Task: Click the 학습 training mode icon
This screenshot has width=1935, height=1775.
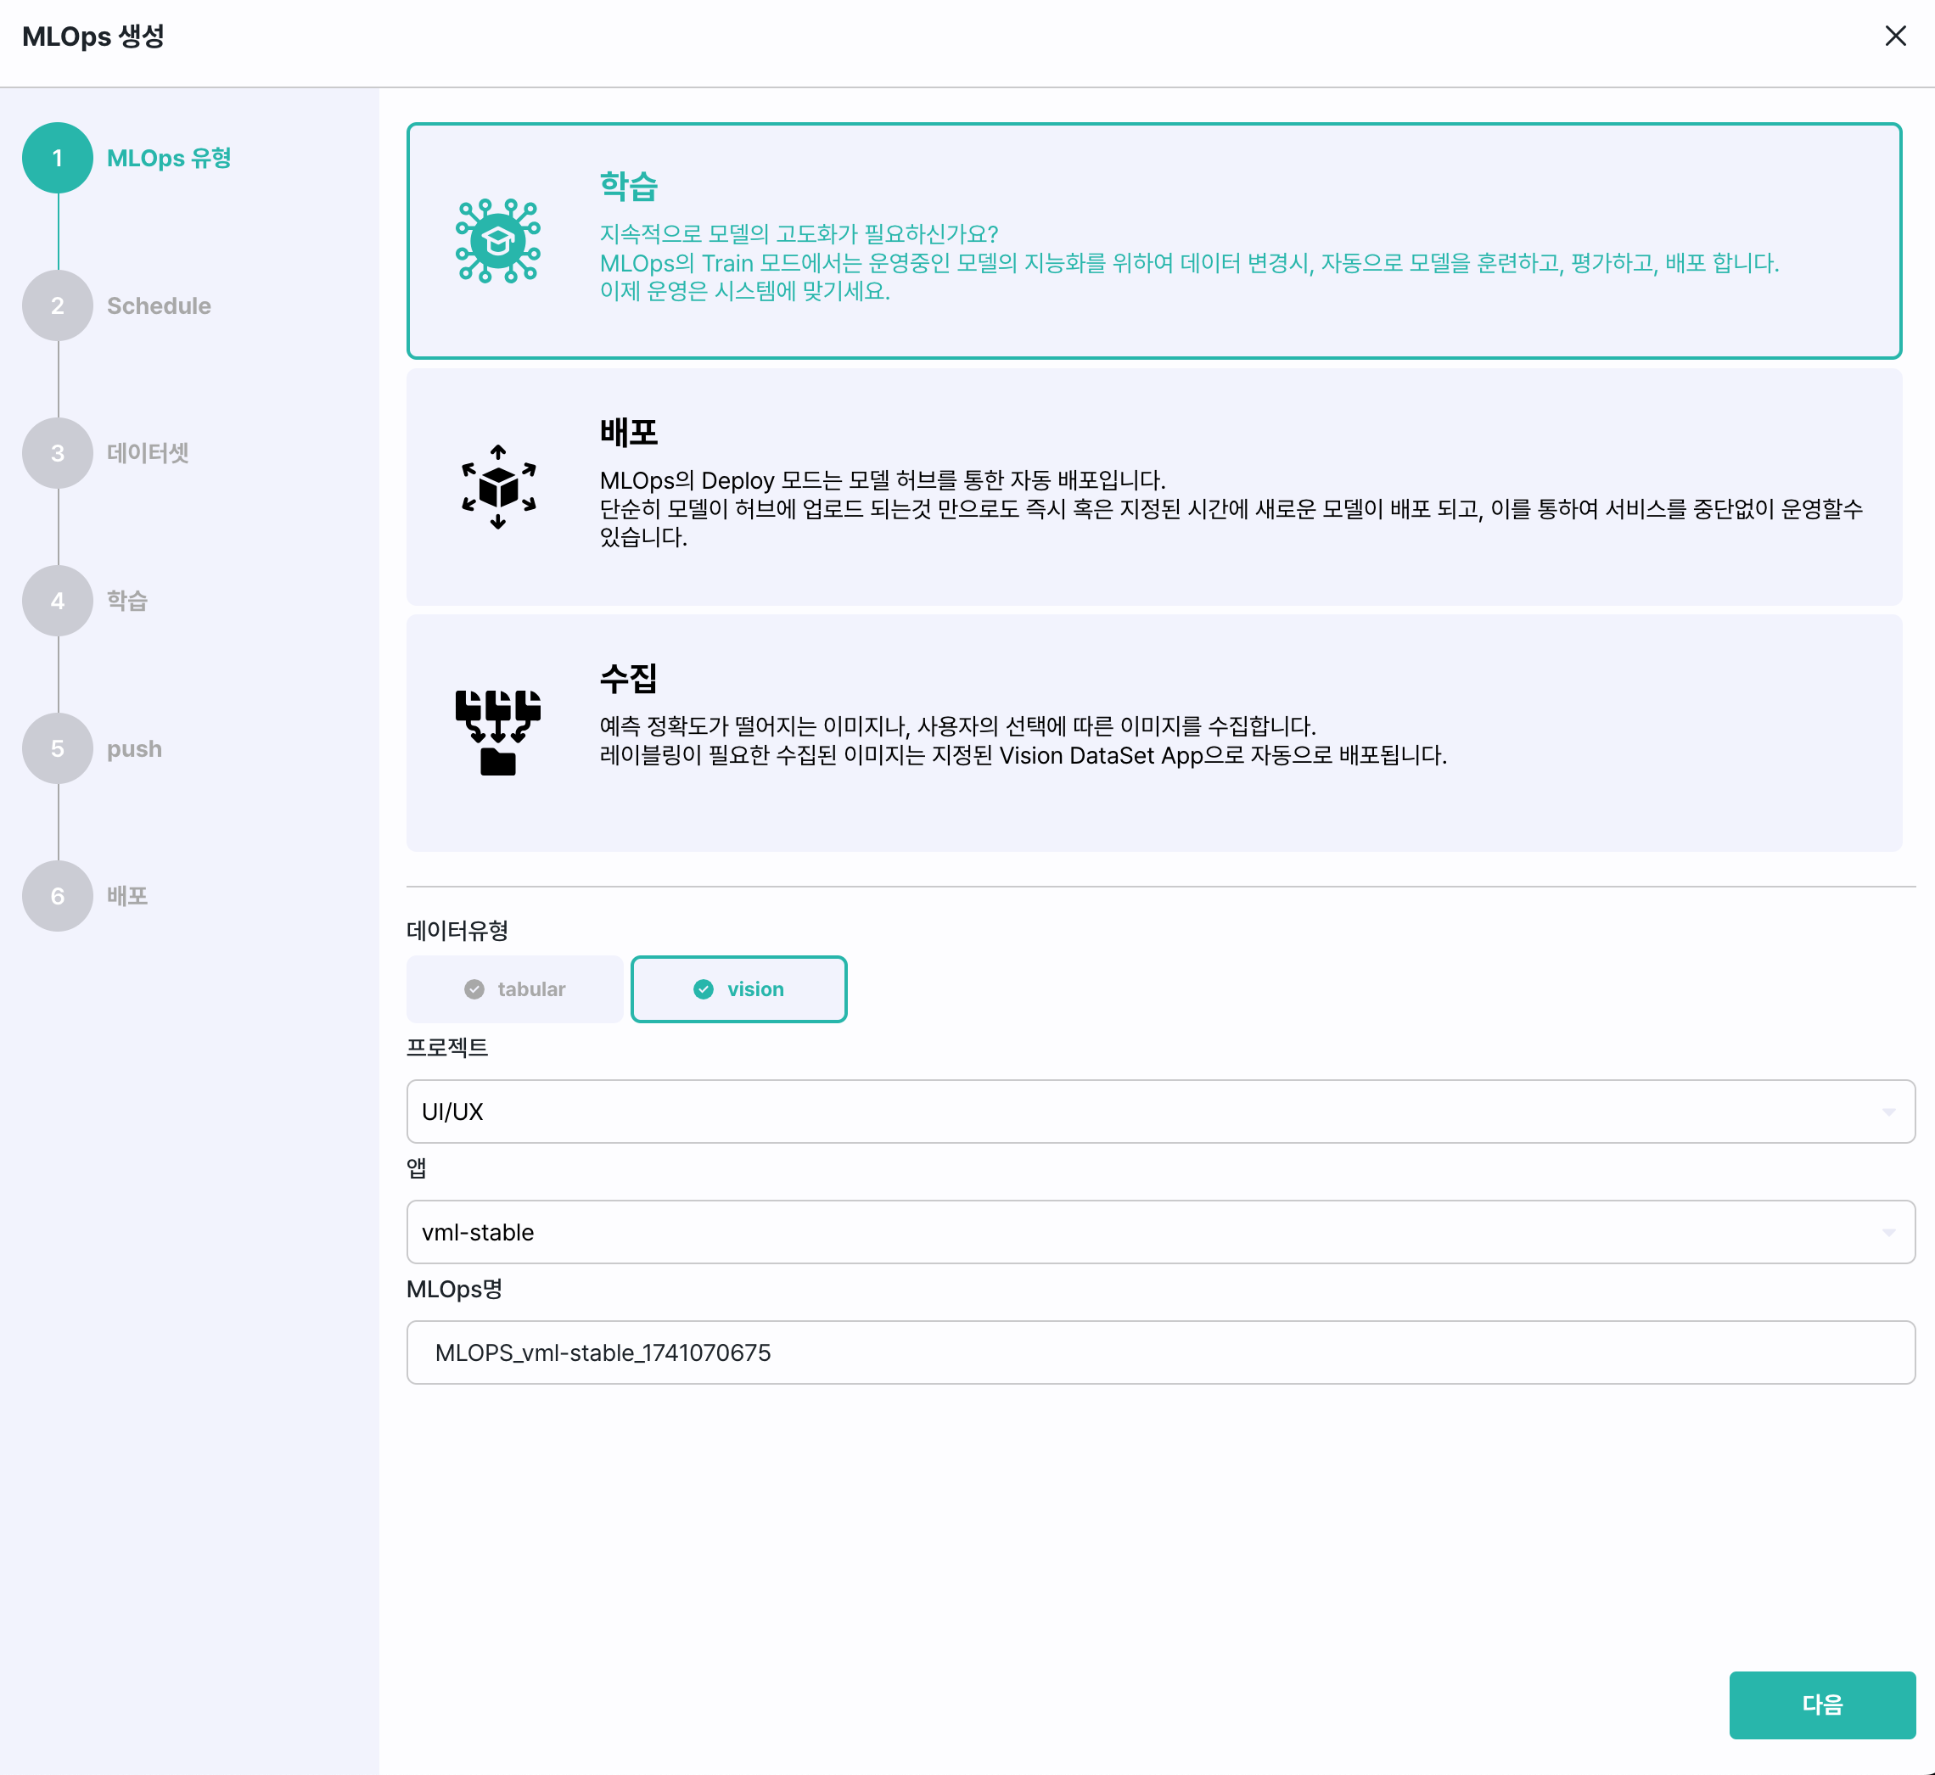Action: (x=497, y=240)
